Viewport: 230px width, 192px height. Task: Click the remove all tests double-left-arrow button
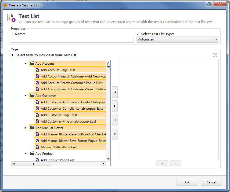(115, 134)
